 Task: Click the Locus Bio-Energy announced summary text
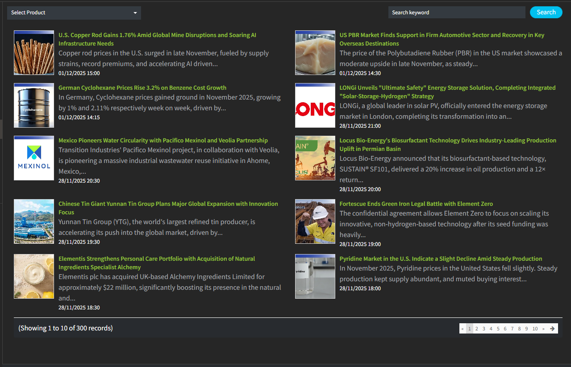443,169
